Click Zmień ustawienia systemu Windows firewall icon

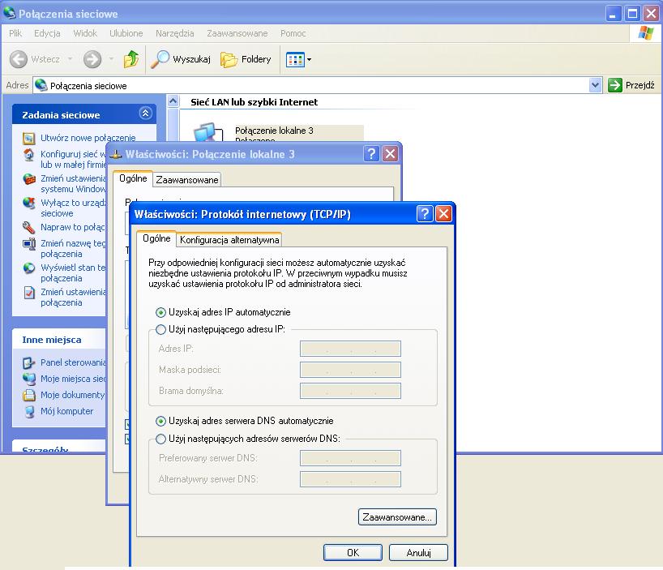28,179
